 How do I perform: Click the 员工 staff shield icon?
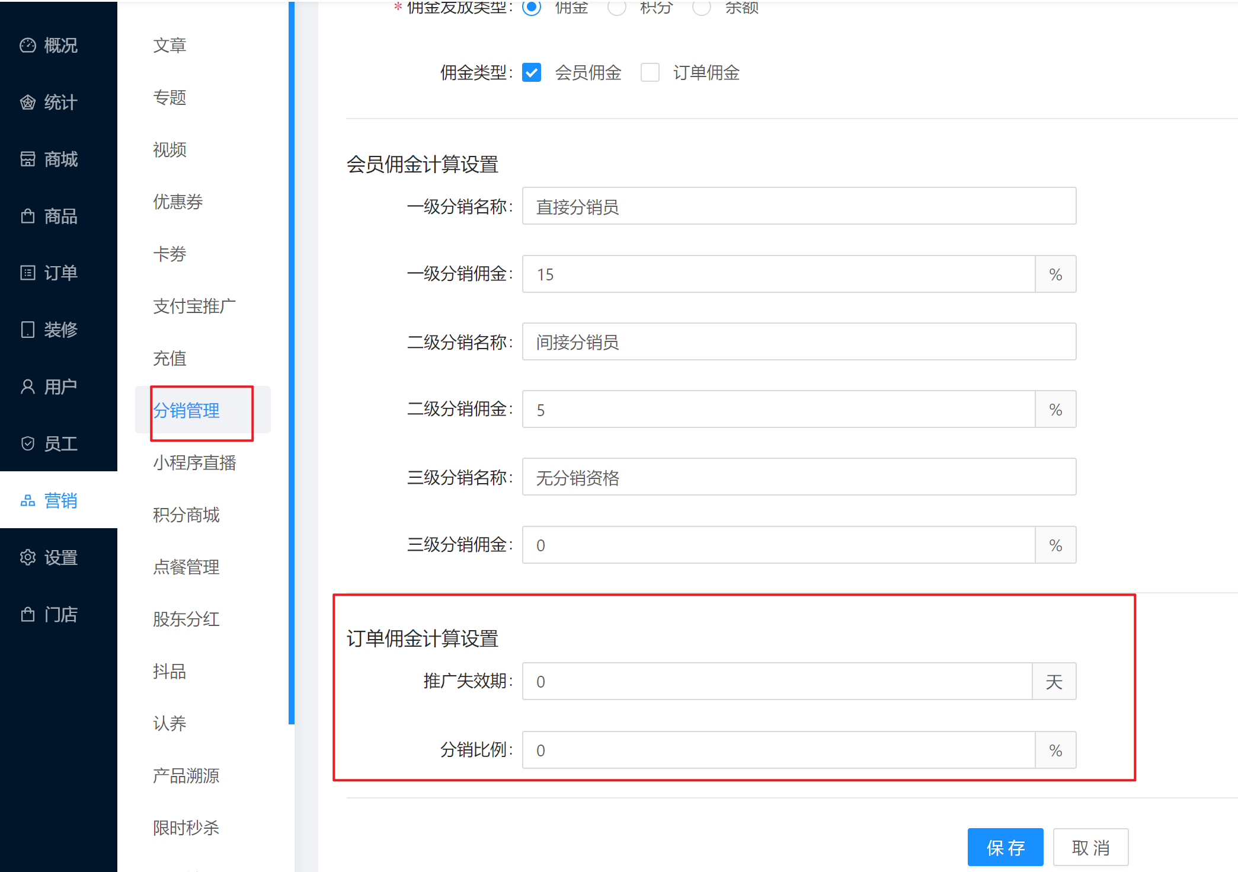pyautogui.click(x=27, y=443)
